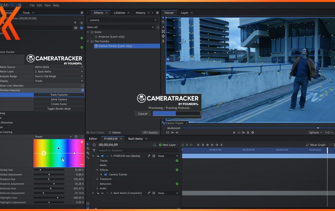Screen dimensions: 335x211
Task: Hide the P1005339.mov layer with its eye toggle
Action: (x=102, y=156)
